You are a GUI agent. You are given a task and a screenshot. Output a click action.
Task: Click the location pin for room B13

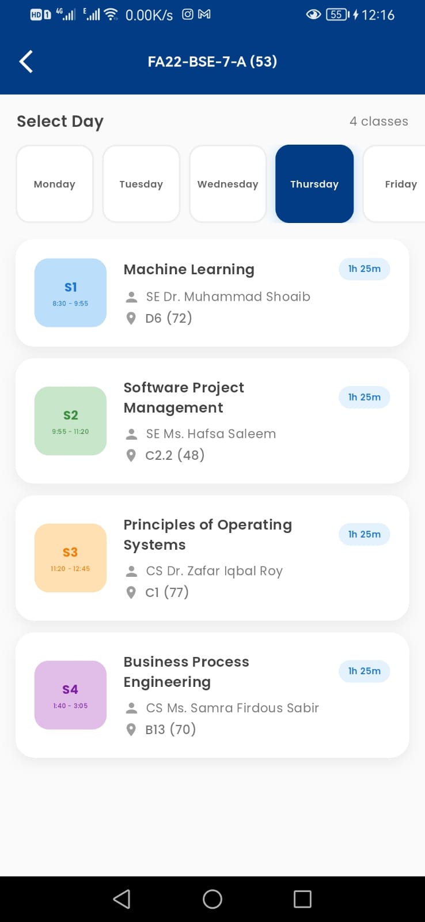131,730
